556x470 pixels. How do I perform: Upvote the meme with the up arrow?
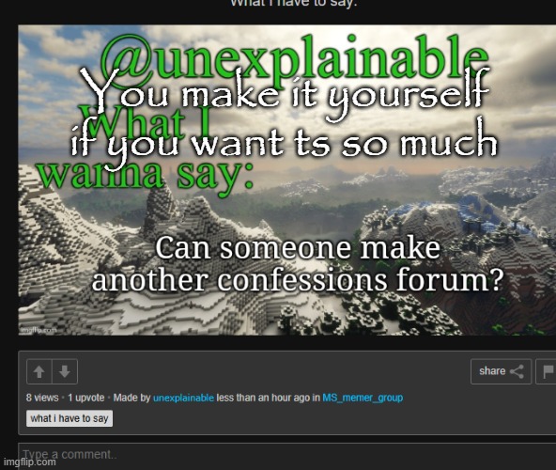[x=39, y=371]
